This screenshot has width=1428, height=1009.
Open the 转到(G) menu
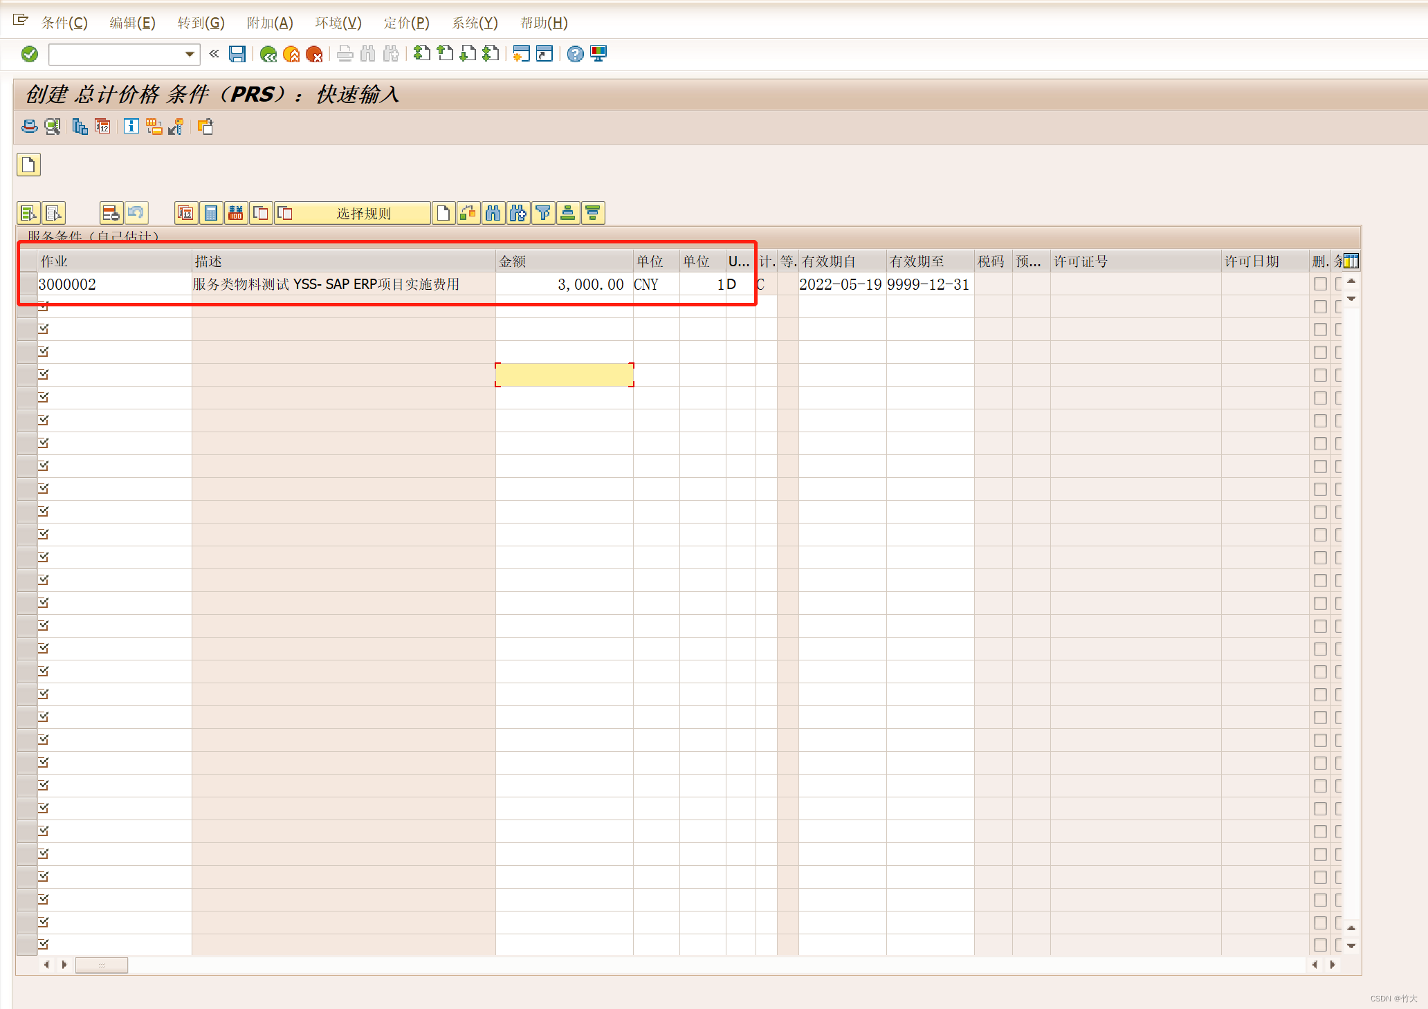point(201,23)
